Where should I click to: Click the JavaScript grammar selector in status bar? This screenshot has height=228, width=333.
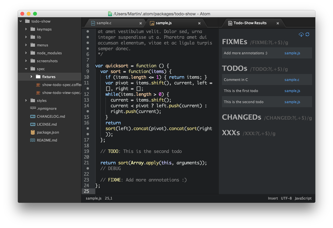point(303,198)
